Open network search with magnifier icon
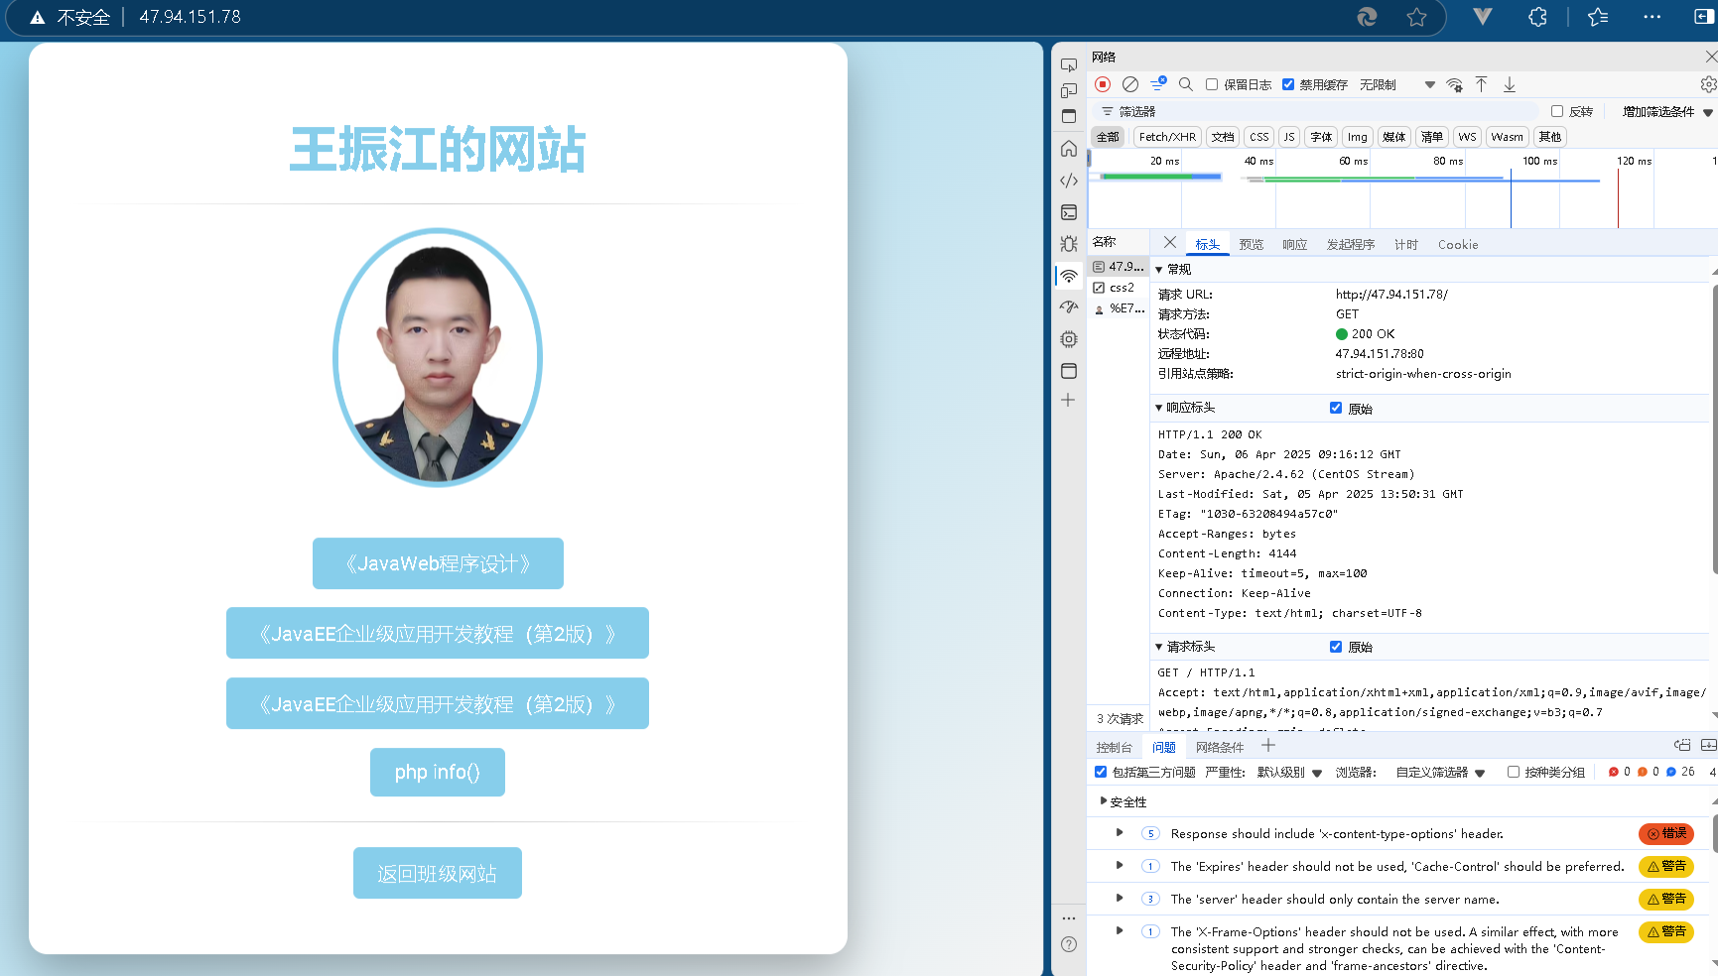The width and height of the screenshot is (1718, 976). coord(1186,84)
